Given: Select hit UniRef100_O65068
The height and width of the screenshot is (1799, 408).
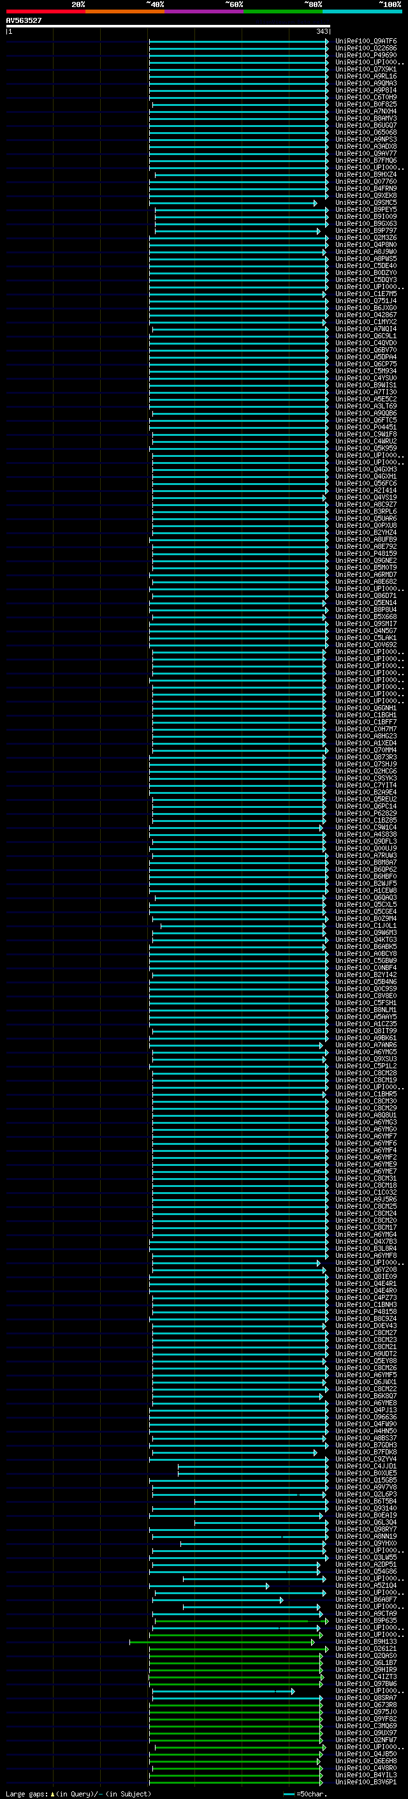Looking at the screenshot, I should (365, 133).
